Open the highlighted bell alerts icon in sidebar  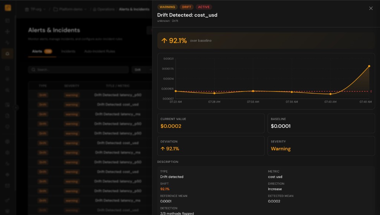pos(7,54)
